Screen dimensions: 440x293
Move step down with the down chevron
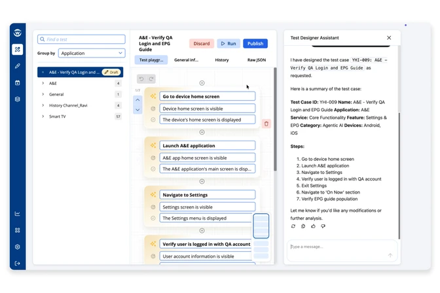tap(137, 110)
